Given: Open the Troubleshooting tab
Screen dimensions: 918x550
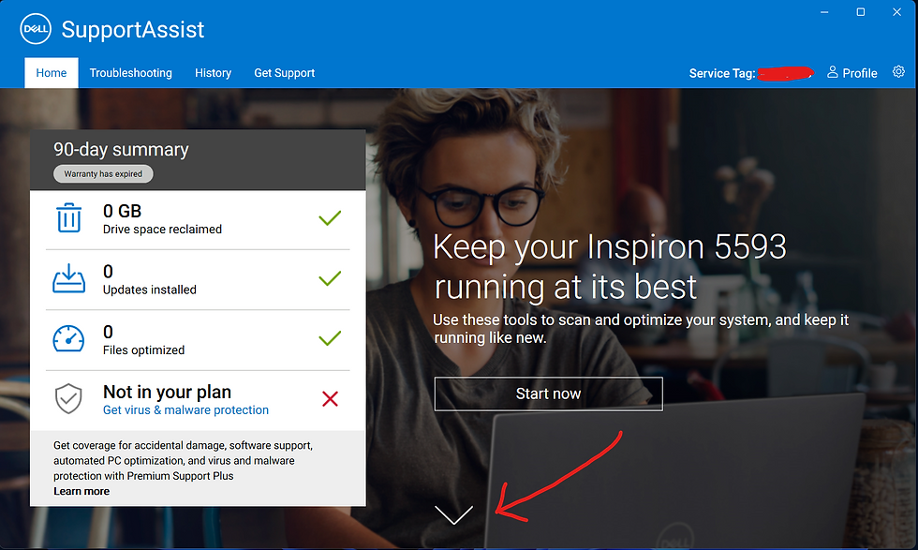Looking at the screenshot, I should 130,73.
